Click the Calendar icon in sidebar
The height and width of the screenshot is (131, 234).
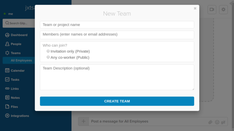[x=7, y=71]
